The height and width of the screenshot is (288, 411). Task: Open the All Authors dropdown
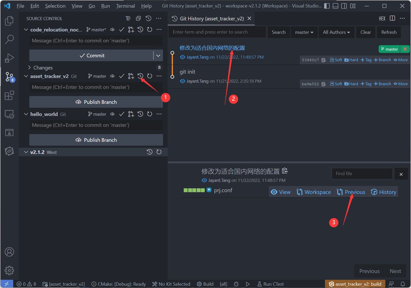point(336,32)
